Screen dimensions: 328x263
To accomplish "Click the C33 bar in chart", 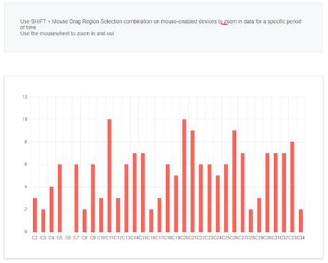I will 293,187.
